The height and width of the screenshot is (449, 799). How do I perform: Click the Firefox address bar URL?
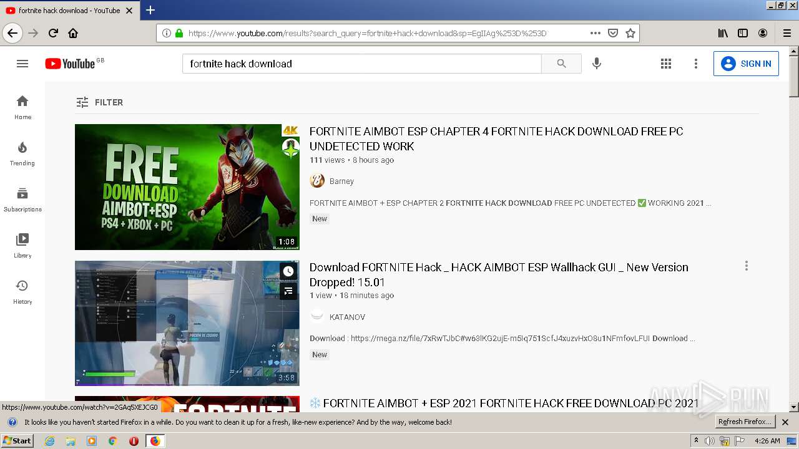coord(367,33)
